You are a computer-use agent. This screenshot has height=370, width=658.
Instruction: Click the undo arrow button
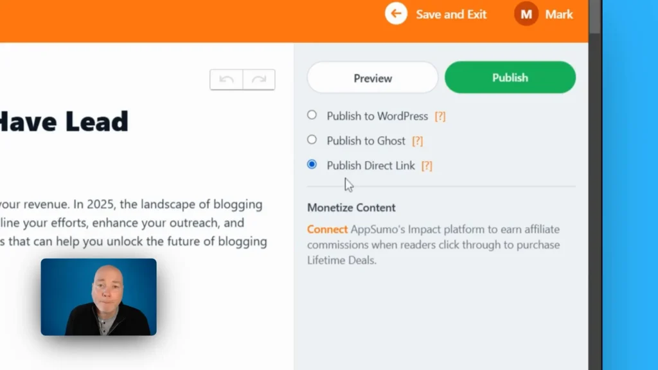tap(226, 80)
